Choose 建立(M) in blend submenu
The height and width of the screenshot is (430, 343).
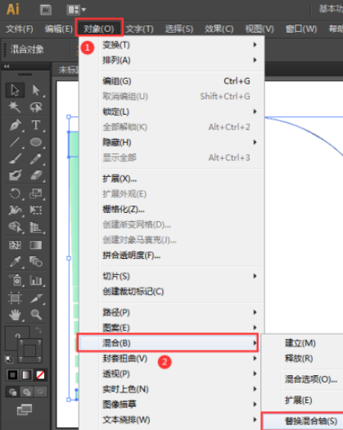point(303,343)
